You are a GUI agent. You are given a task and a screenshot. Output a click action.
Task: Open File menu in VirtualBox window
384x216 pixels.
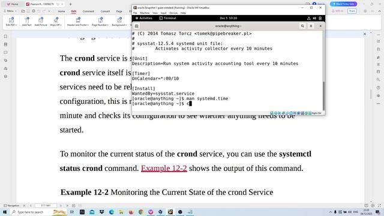tap(135, 13)
